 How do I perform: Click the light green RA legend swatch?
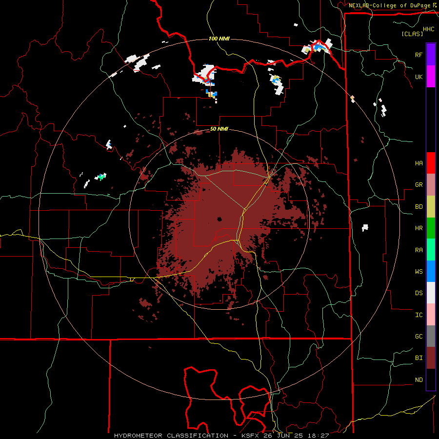point(431,250)
